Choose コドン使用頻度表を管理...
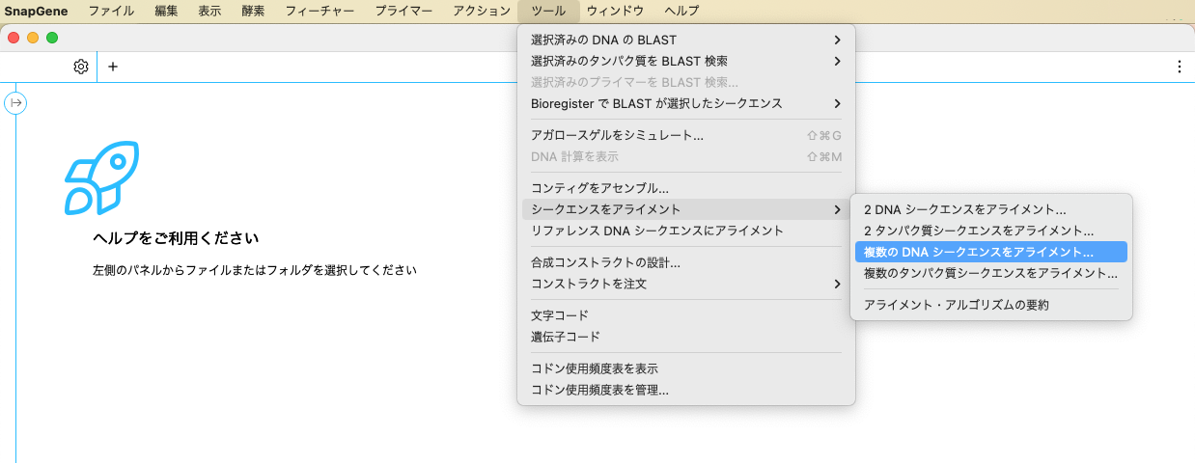The width and height of the screenshot is (1195, 463). tap(686, 390)
